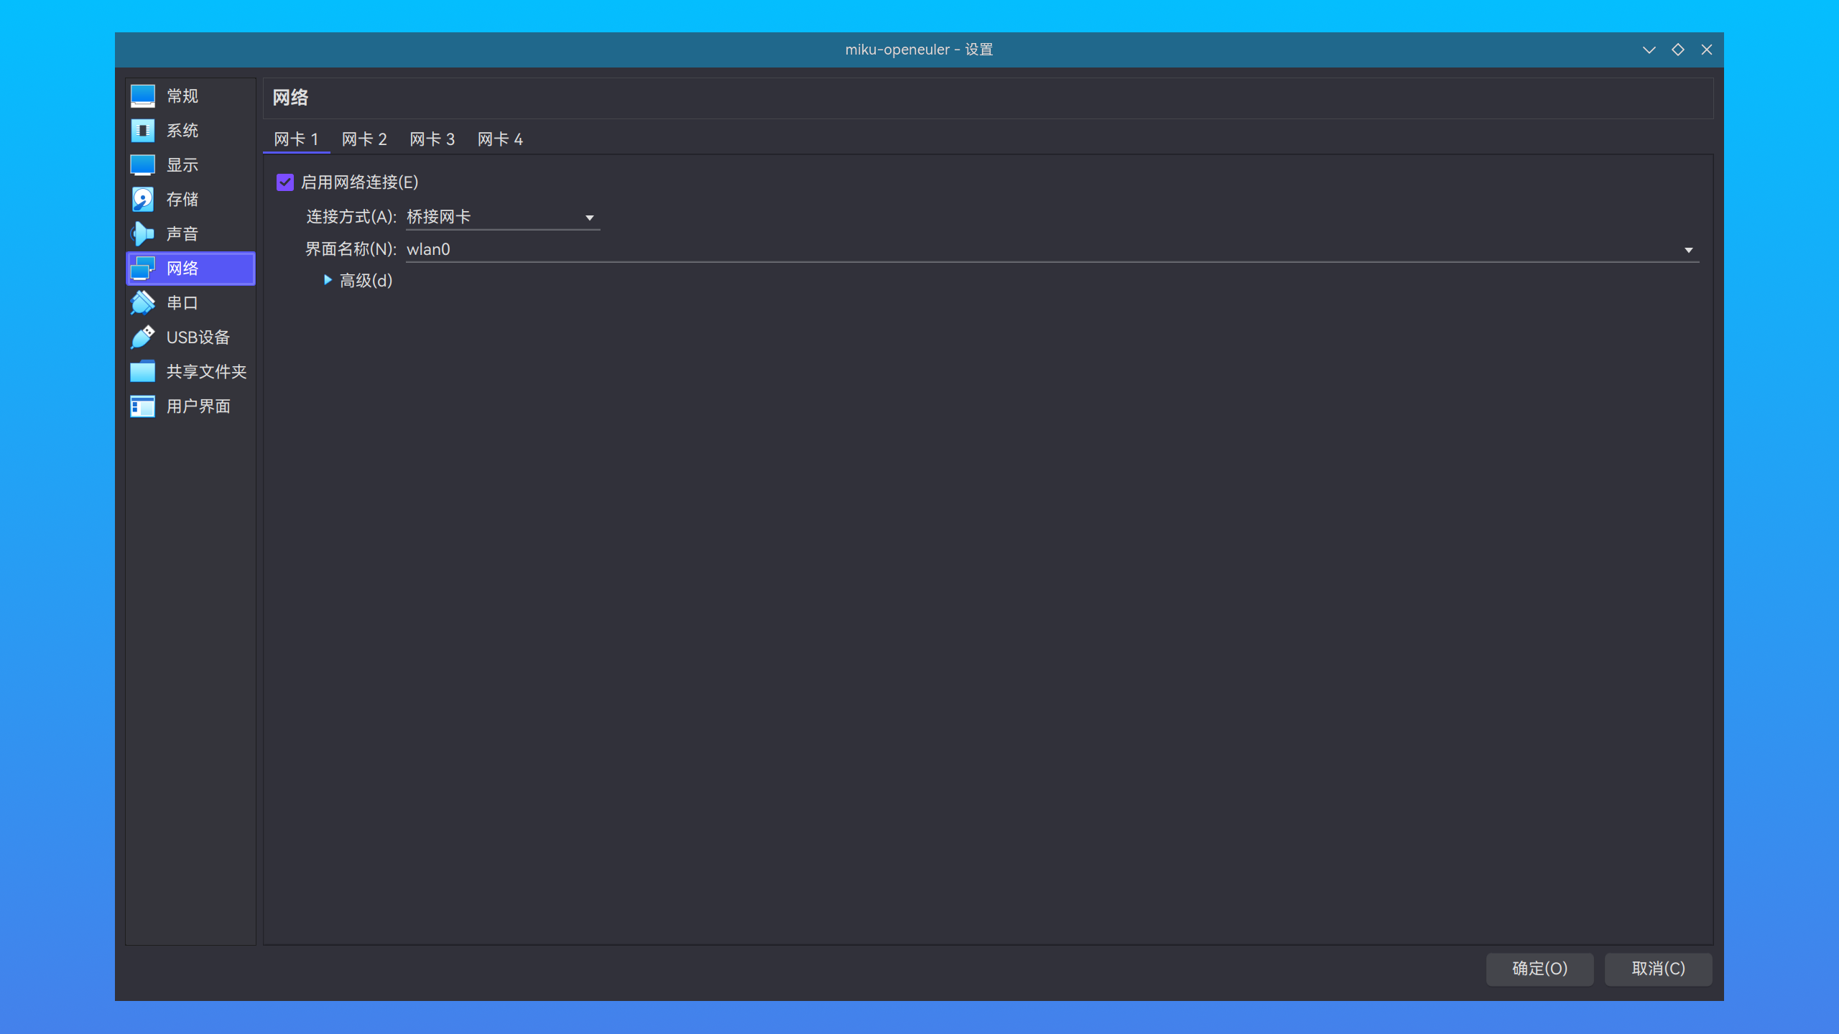Open the 串口 settings category label

click(182, 303)
